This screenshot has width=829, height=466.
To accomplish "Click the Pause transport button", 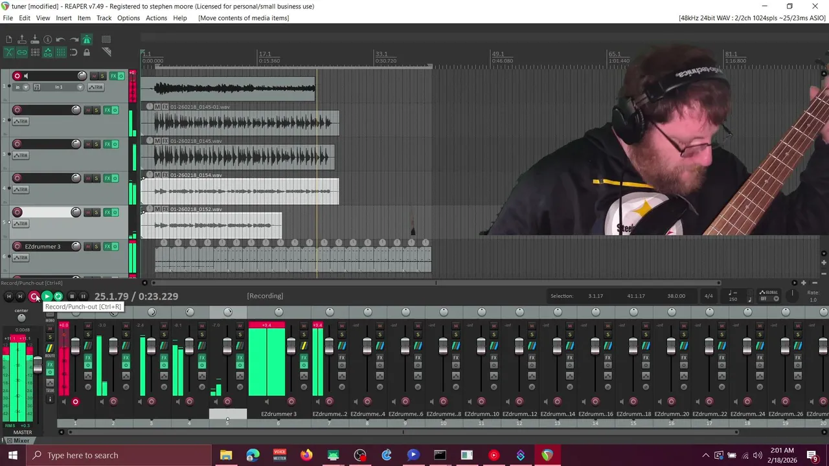I will coord(83,296).
